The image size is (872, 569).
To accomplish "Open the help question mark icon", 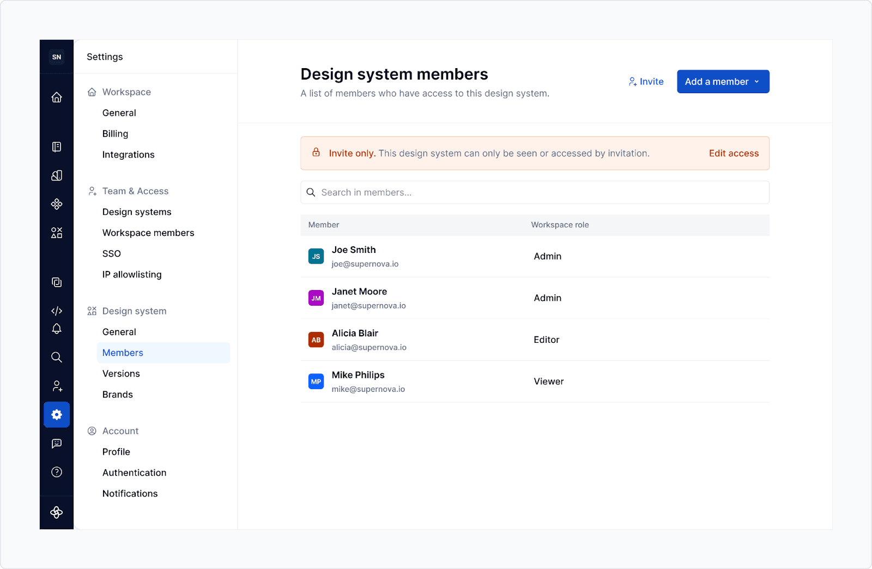I will point(57,472).
